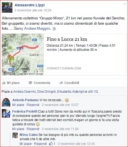
Task: Click the speech-bubble Commenta icon
Action: point(30,83)
